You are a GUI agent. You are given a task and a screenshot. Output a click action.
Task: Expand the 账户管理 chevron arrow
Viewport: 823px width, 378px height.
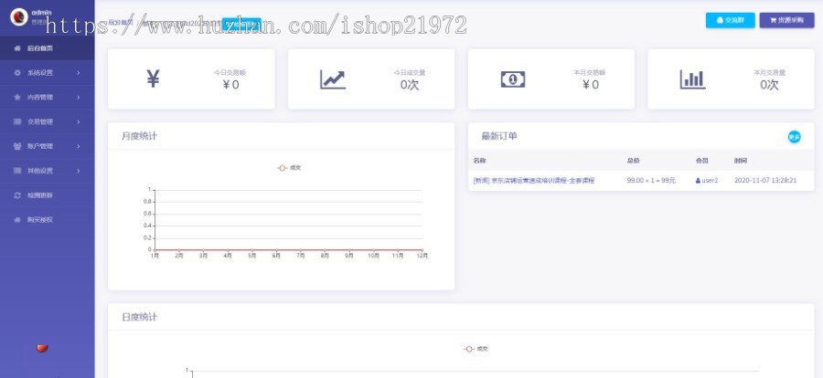click(79, 146)
